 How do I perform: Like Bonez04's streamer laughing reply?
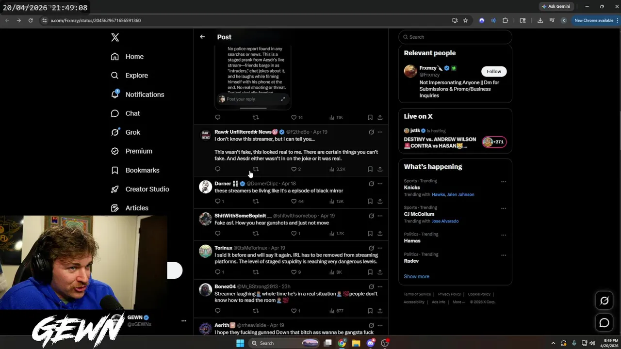click(x=295, y=311)
